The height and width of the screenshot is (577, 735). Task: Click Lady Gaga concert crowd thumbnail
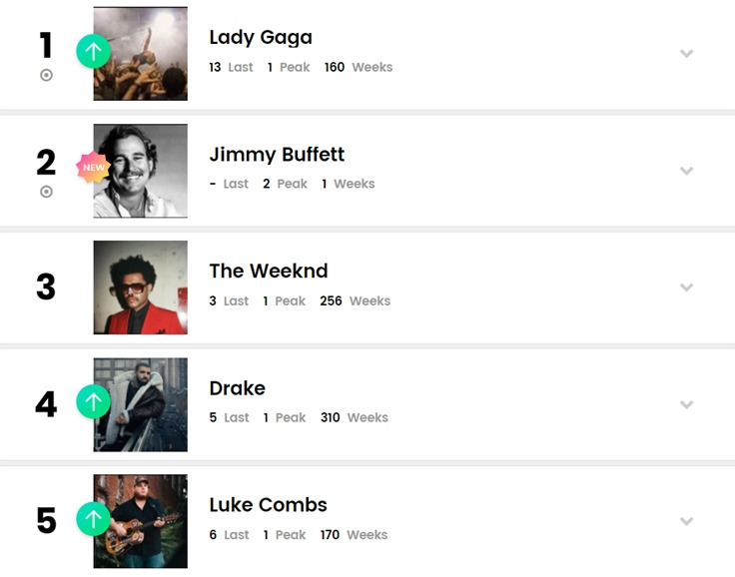(x=141, y=54)
